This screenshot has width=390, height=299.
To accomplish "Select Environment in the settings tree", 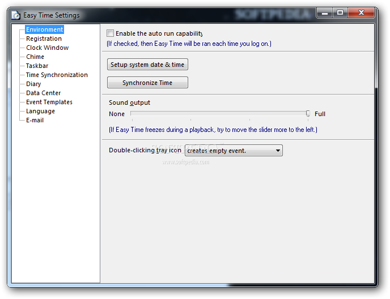I will (x=45, y=29).
